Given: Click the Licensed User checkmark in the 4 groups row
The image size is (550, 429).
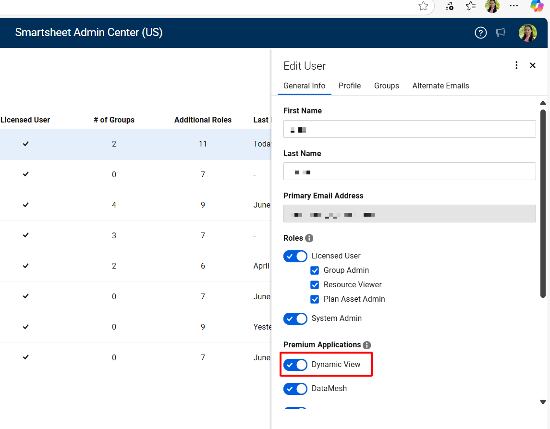Looking at the screenshot, I should 25,205.
